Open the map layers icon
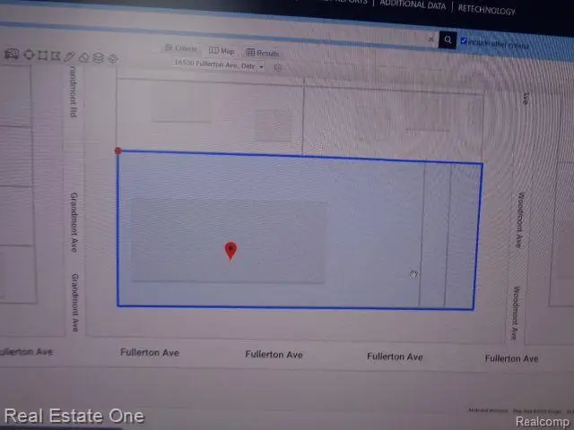574x430 pixels. click(99, 57)
